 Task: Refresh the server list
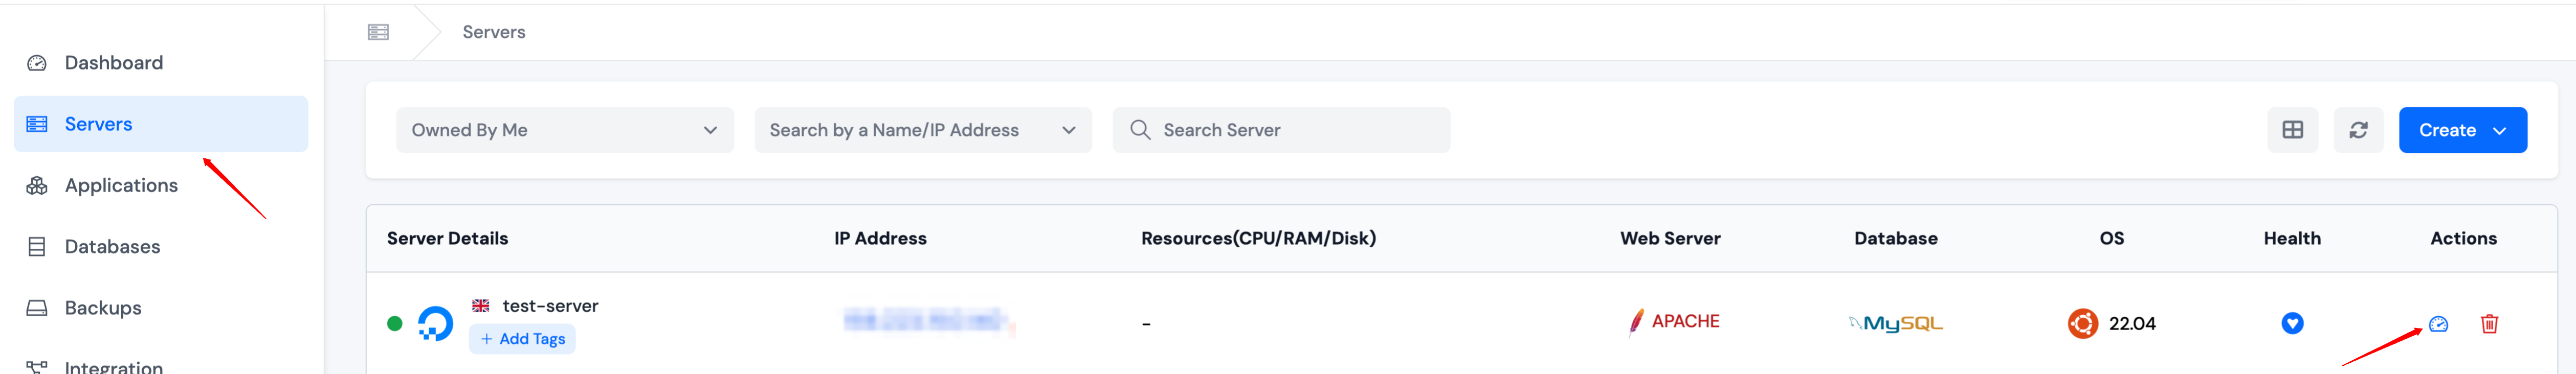[2358, 130]
